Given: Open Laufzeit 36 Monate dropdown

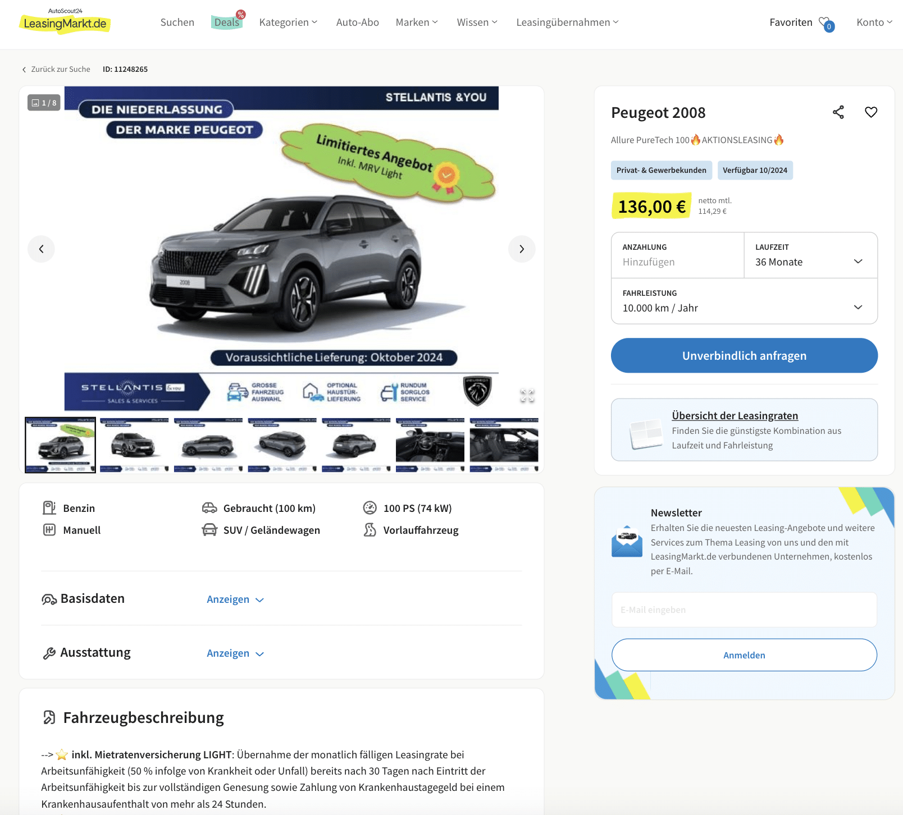Looking at the screenshot, I should pos(810,255).
